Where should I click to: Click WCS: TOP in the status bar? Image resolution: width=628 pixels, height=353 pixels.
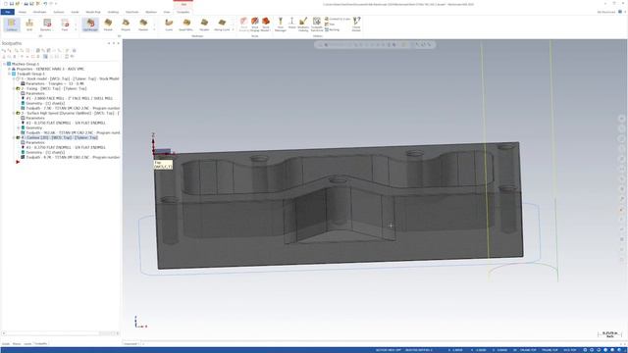point(569,350)
